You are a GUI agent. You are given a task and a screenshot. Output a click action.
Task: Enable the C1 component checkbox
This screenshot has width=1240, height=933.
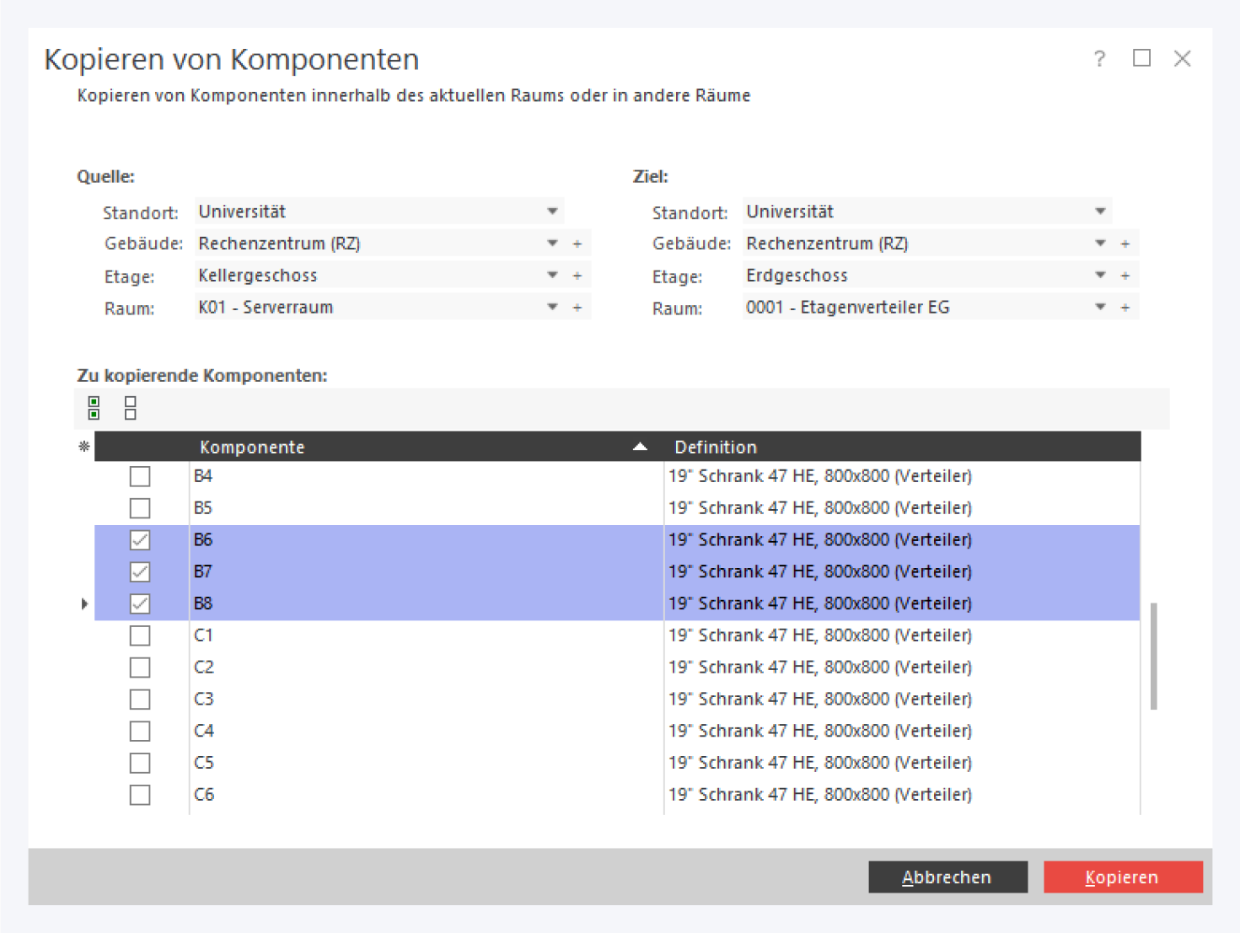point(140,635)
